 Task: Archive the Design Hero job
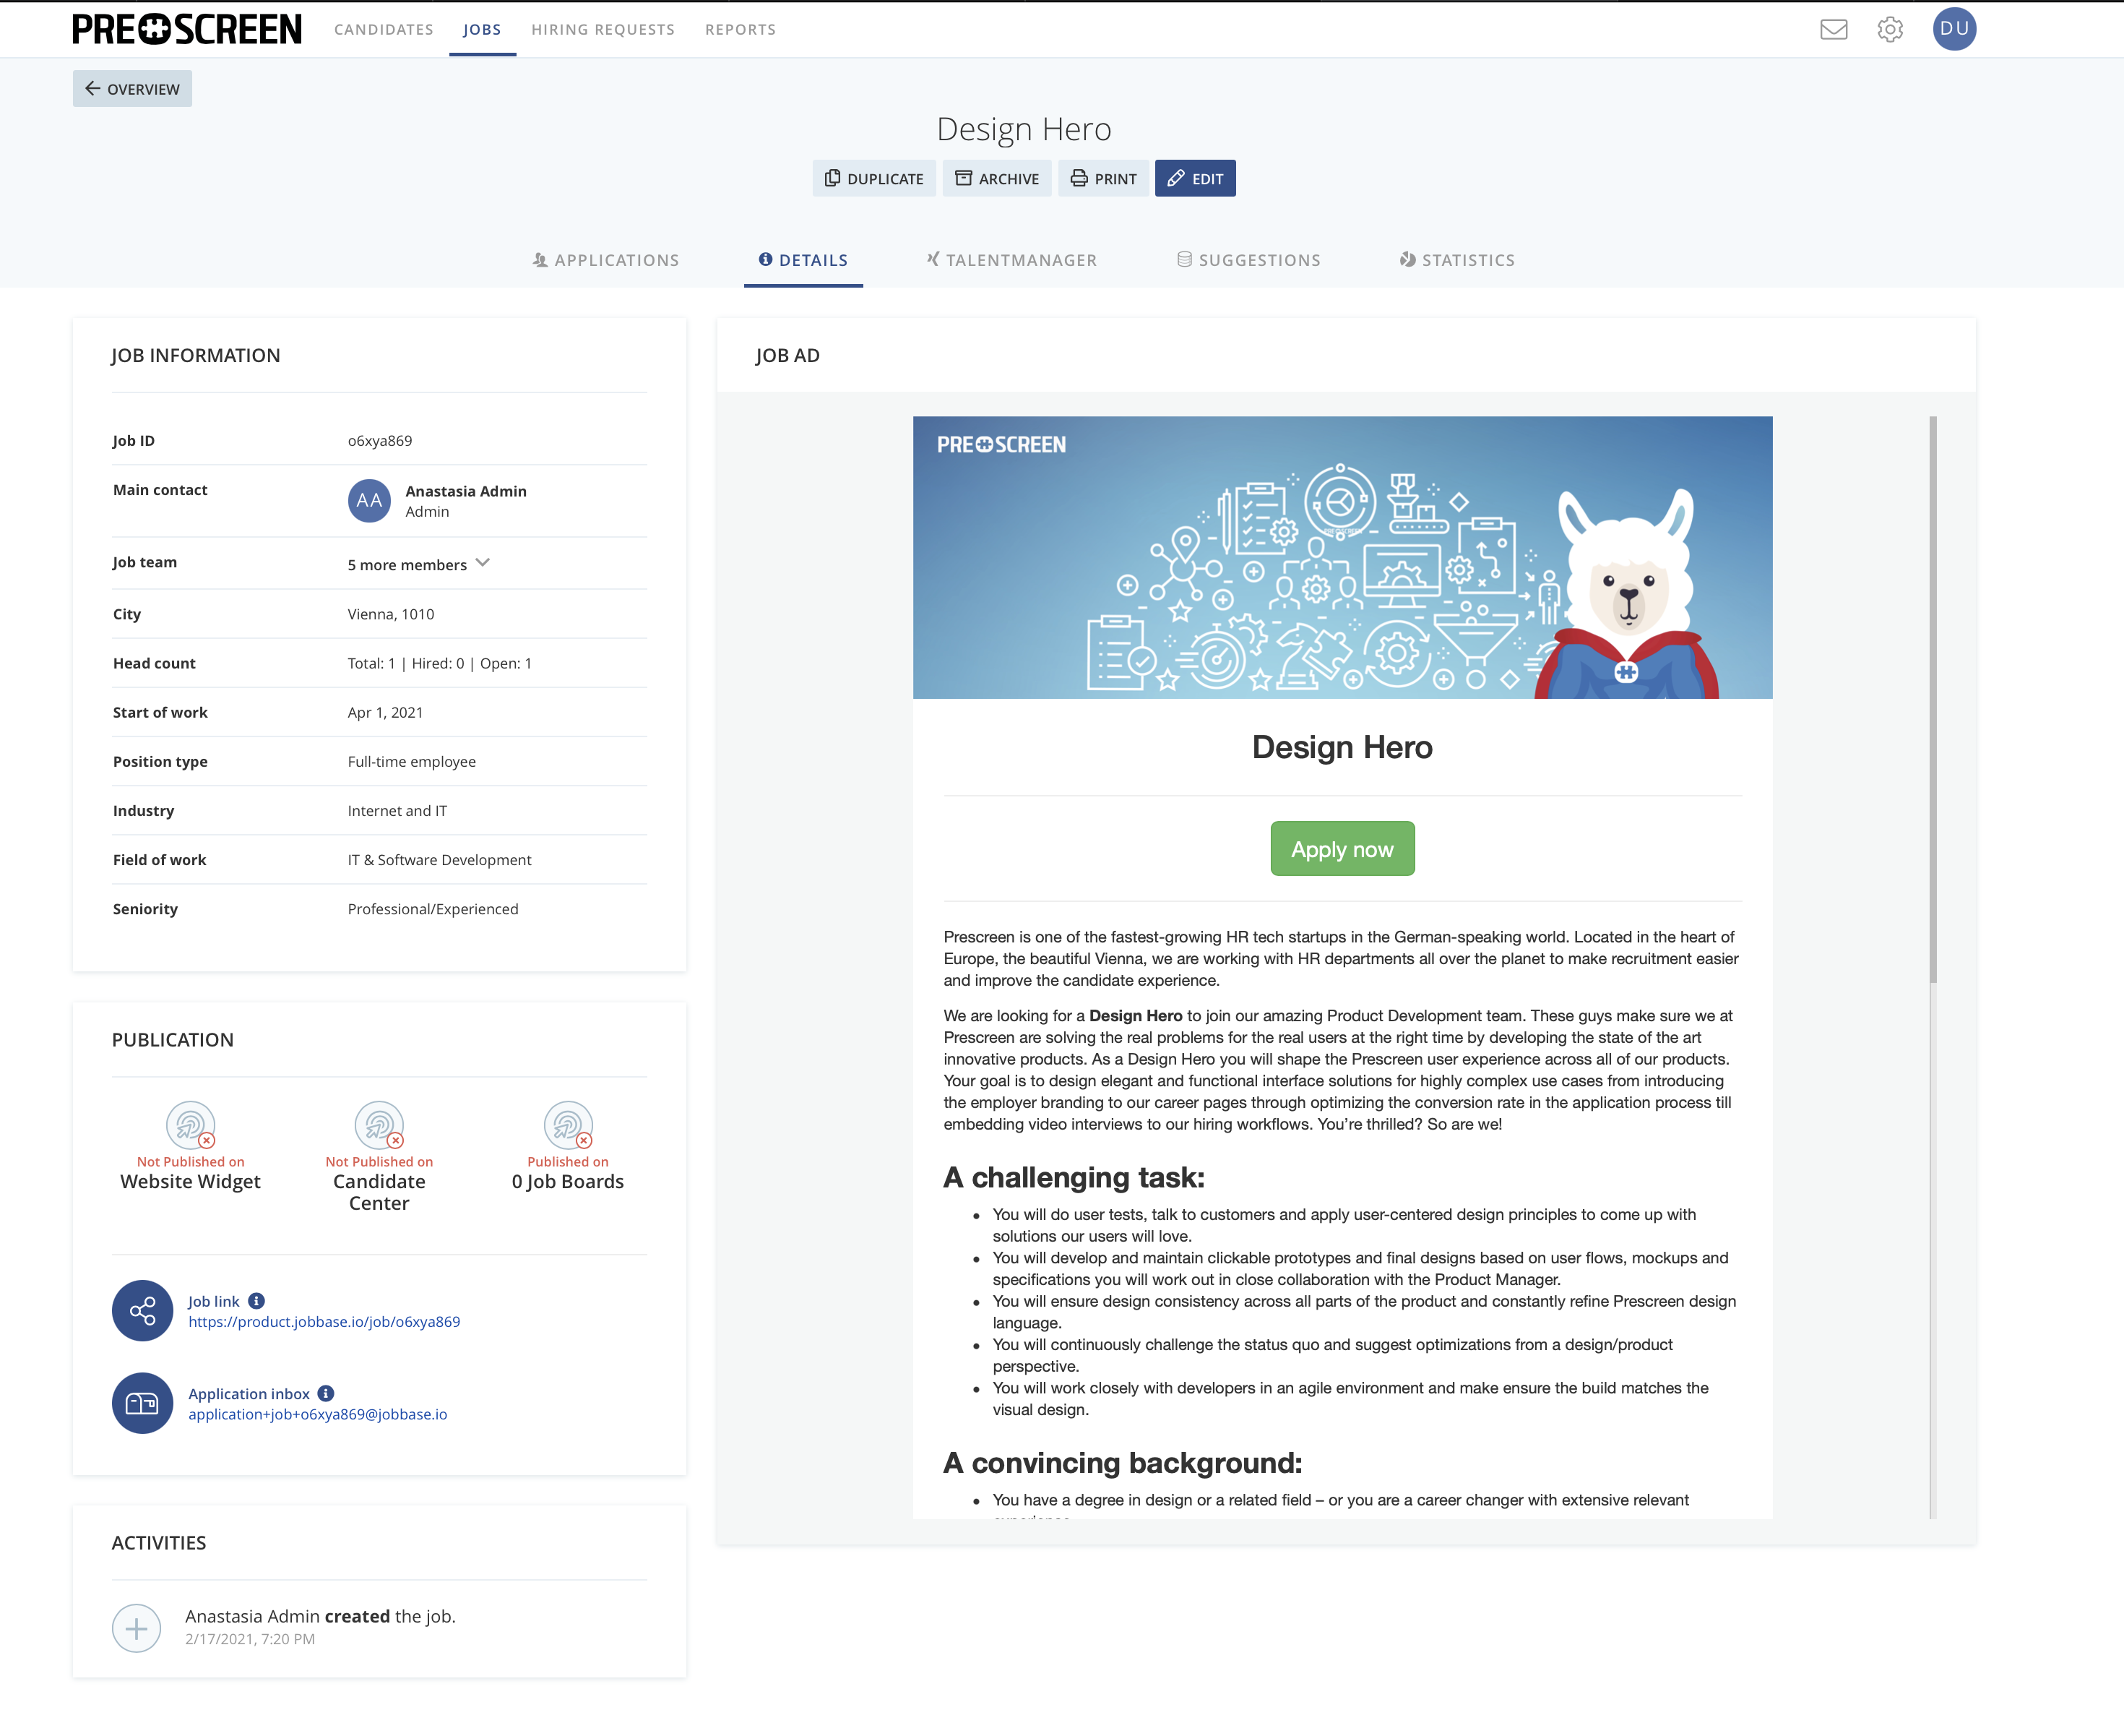(x=996, y=178)
